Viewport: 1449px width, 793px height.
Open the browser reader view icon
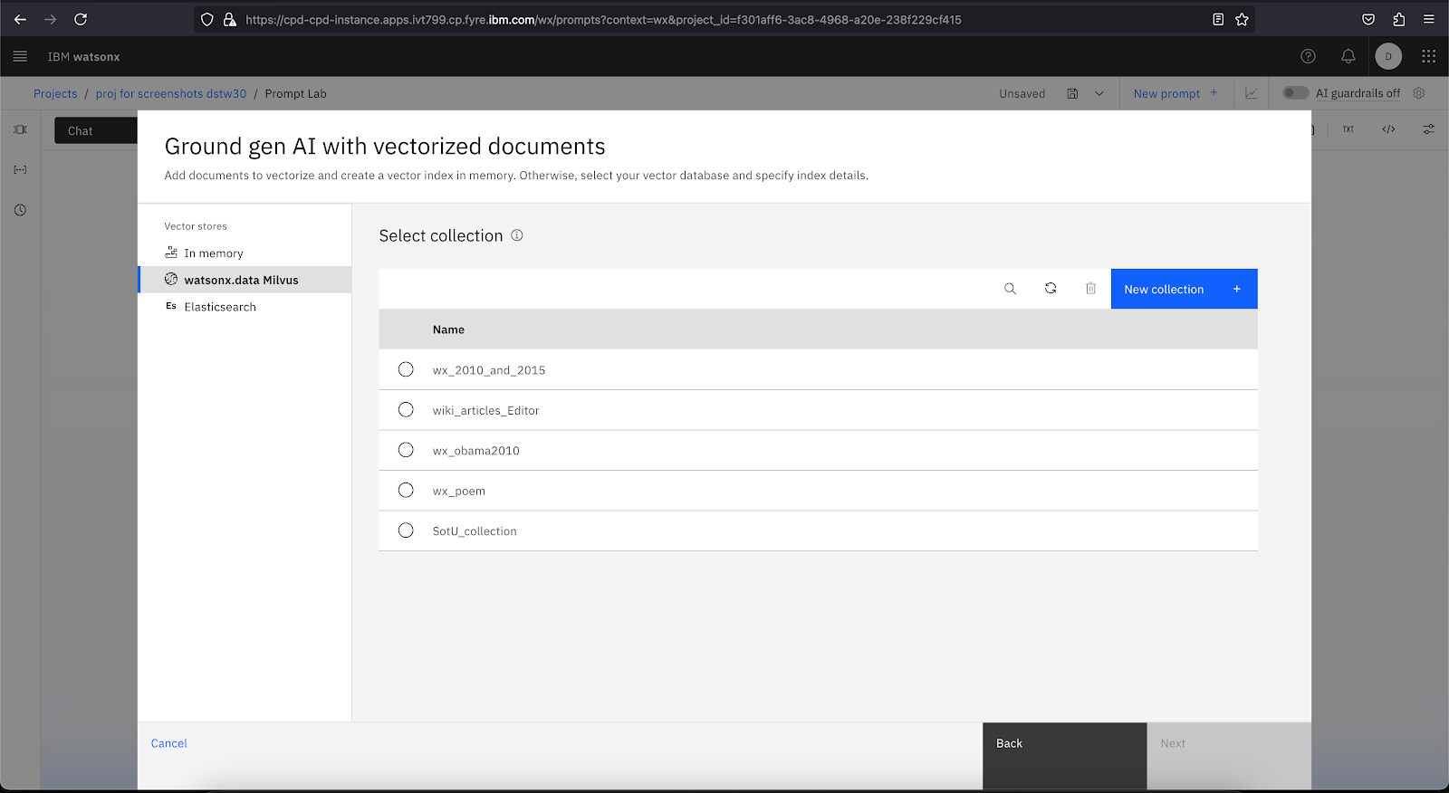click(x=1218, y=19)
